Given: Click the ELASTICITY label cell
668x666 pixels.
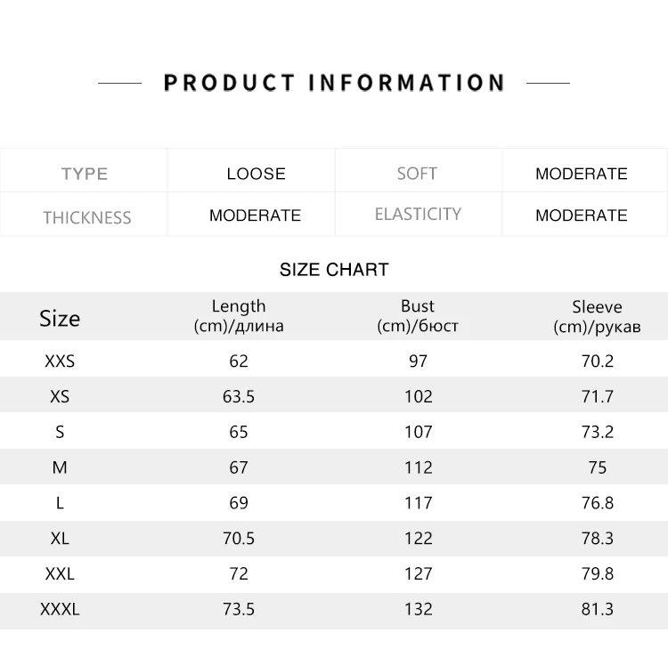Looking at the screenshot, I should [418, 215].
